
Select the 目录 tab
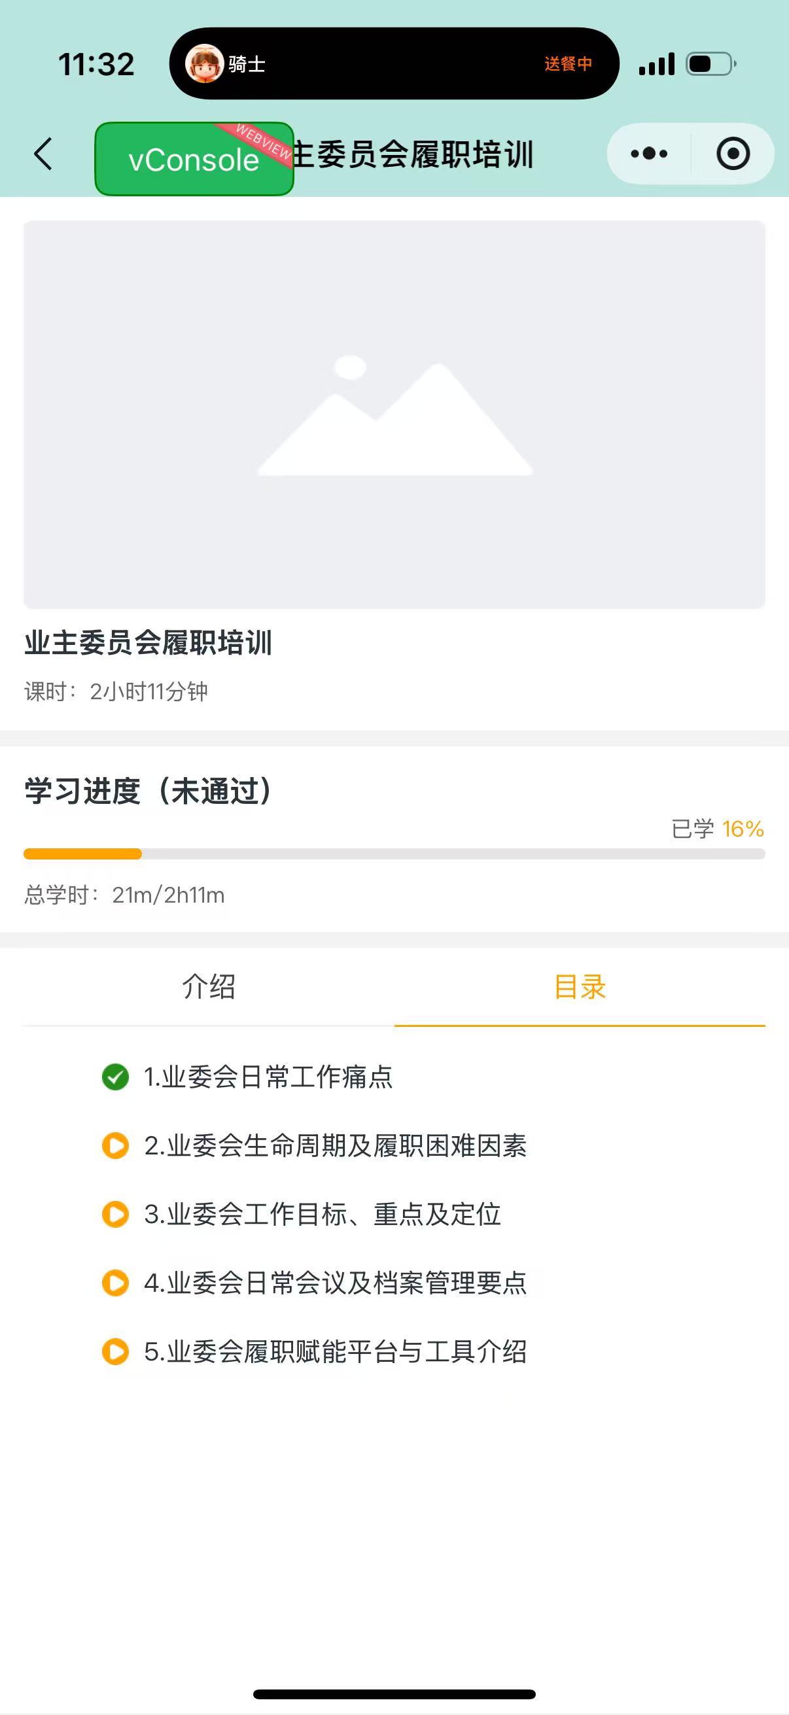580,986
